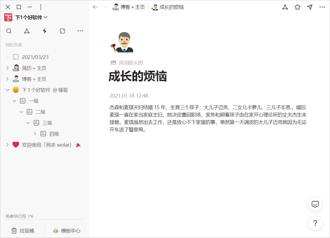Collapse the 三级 tree item
This screenshot has height=238, width=330.
[x=28, y=123]
